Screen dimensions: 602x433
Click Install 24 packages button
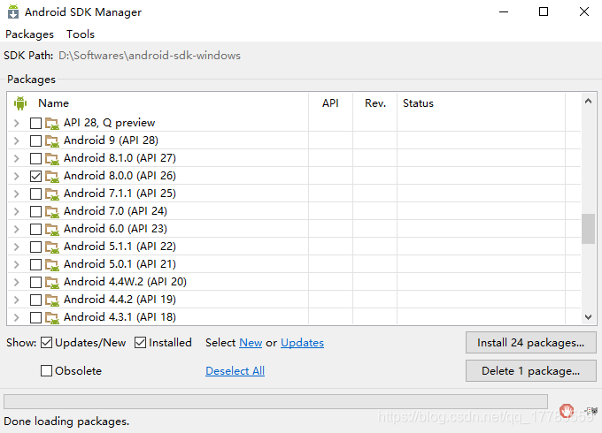pos(531,343)
